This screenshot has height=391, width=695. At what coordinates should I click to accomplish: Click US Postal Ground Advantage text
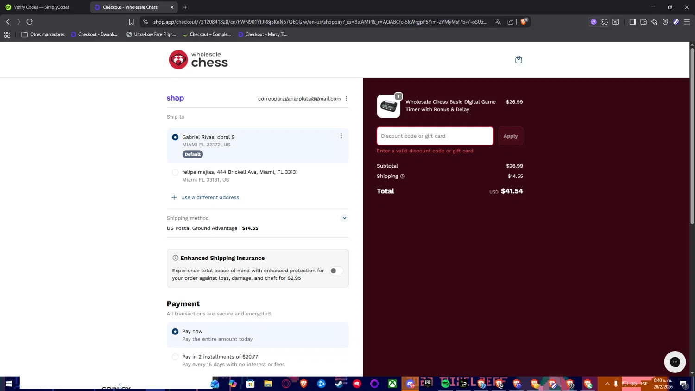(202, 228)
